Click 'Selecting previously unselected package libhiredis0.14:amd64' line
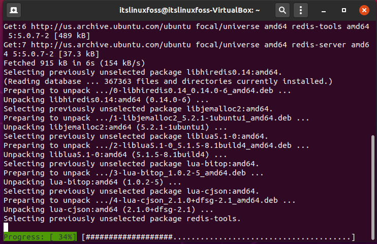 [143, 72]
